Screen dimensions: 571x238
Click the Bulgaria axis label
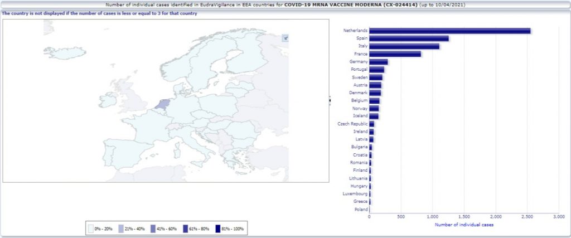point(360,147)
